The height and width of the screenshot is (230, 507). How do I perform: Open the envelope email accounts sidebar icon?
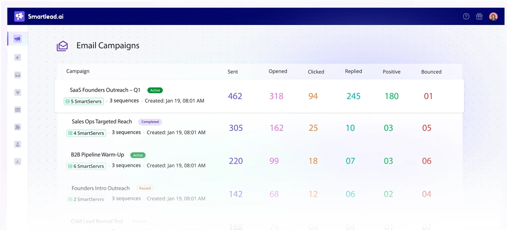[18, 110]
